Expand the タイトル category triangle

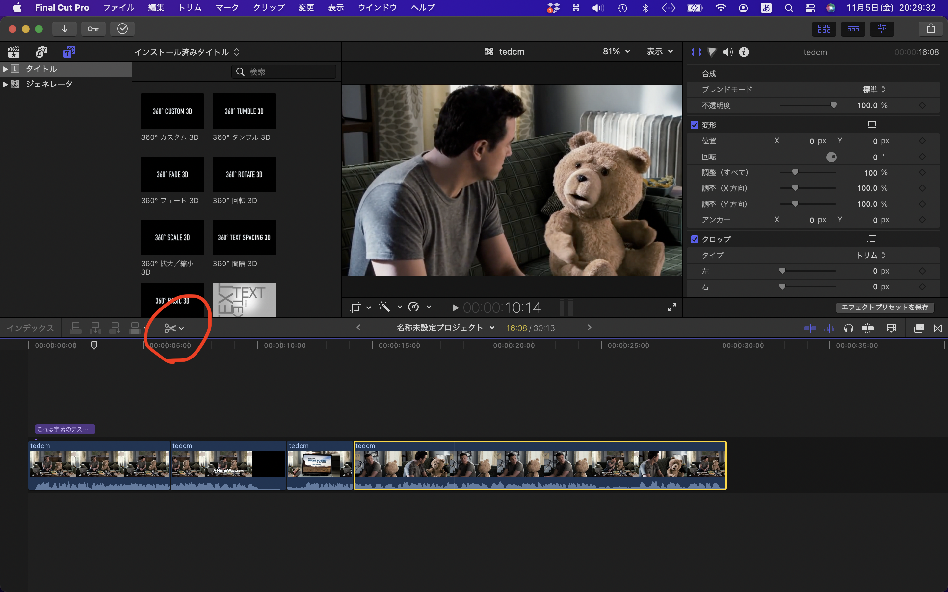point(6,69)
